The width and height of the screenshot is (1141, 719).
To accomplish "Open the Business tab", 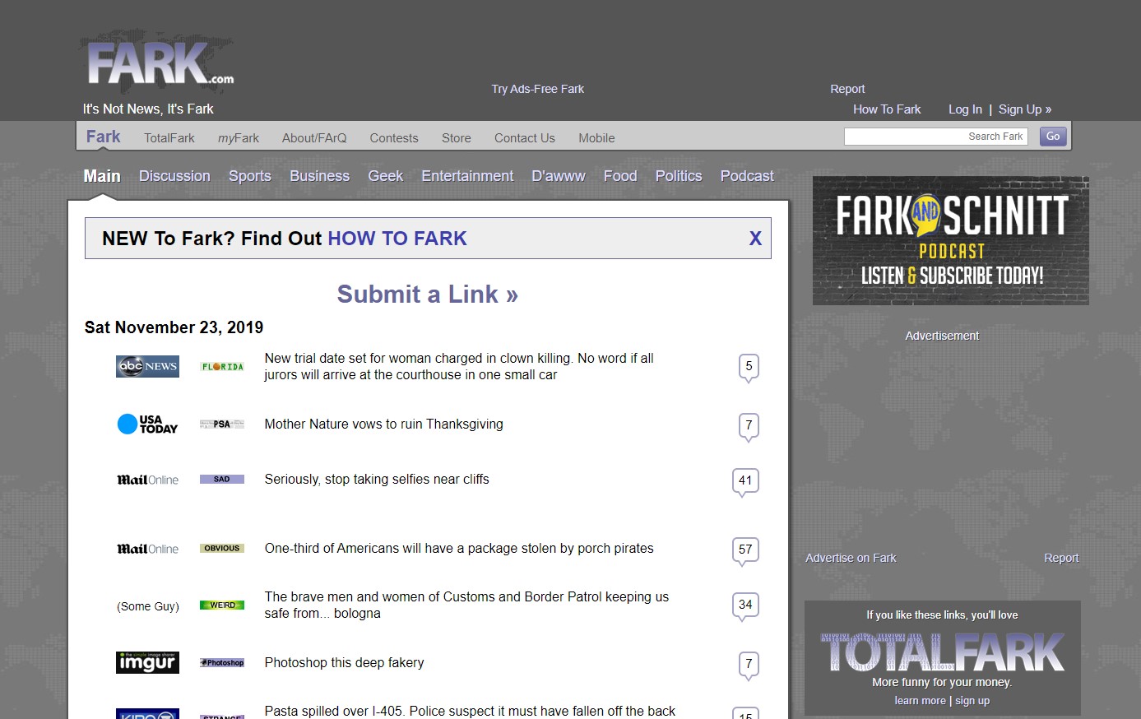I will [320, 176].
